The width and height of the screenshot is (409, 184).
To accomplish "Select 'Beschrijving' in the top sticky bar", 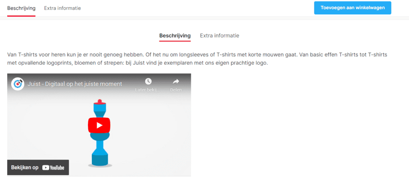I will coord(21,8).
